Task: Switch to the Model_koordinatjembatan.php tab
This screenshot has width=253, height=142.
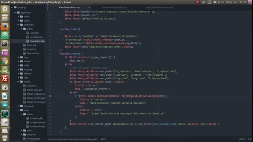Action: [159, 7]
